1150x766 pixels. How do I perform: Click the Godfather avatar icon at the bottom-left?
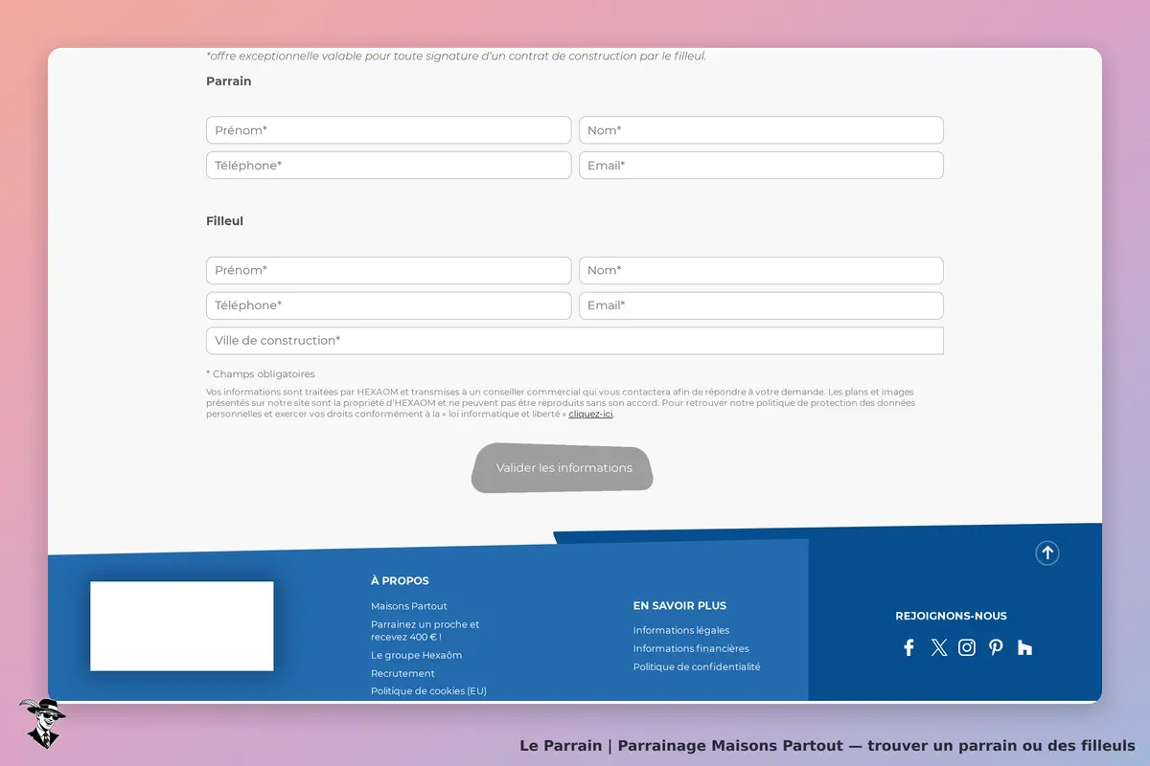coord(41,723)
